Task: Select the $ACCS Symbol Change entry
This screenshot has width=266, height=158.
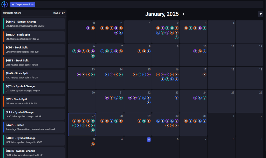Action: (x=34, y=140)
